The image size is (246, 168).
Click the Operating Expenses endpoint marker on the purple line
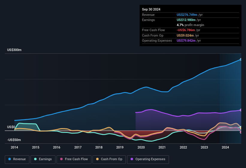[x=241, y=110]
